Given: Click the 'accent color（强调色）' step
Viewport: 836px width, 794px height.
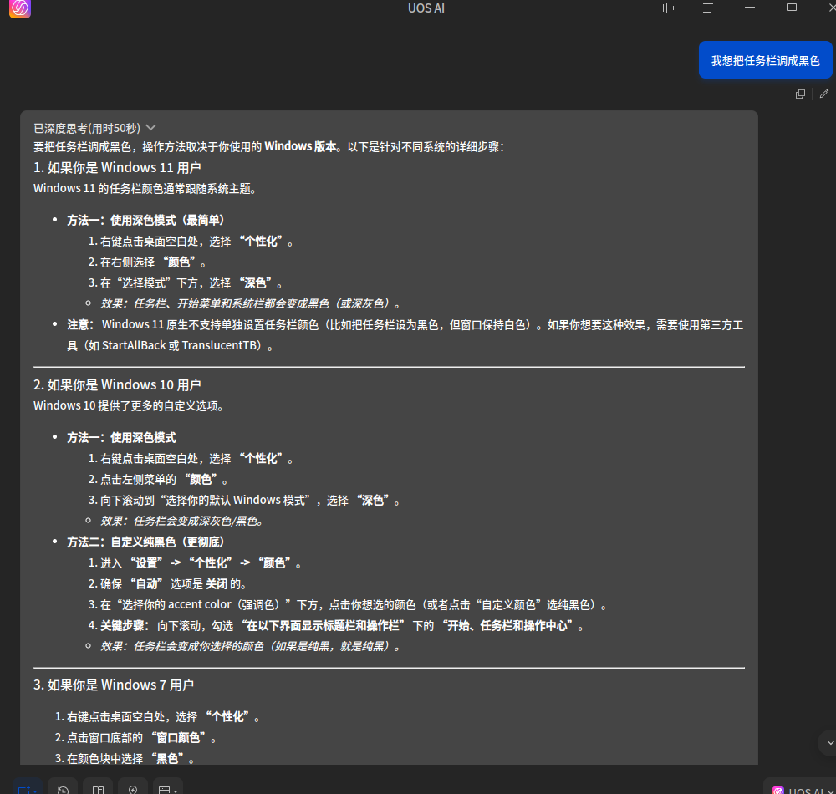Looking at the screenshot, I should pos(348,605).
